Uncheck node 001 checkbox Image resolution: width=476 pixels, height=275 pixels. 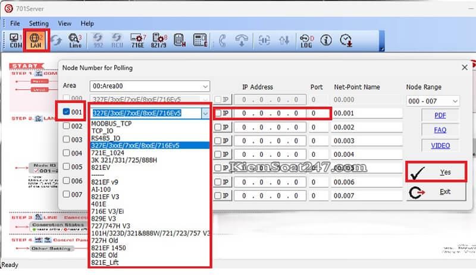click(66, 112)
